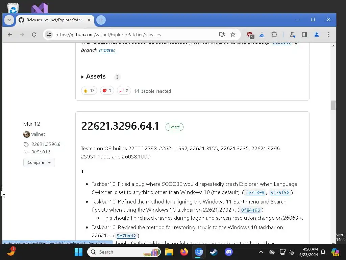Go back to the previous page
Screen dimensions: 346x260
tap(10, 35)
